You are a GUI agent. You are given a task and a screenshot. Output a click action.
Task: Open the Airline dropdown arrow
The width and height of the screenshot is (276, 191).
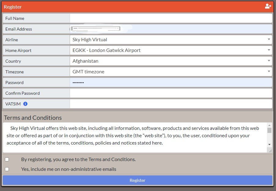point(269,39)
